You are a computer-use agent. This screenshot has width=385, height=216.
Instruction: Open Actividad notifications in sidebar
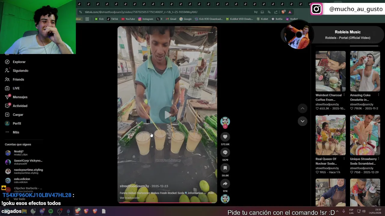coord(16,106)
